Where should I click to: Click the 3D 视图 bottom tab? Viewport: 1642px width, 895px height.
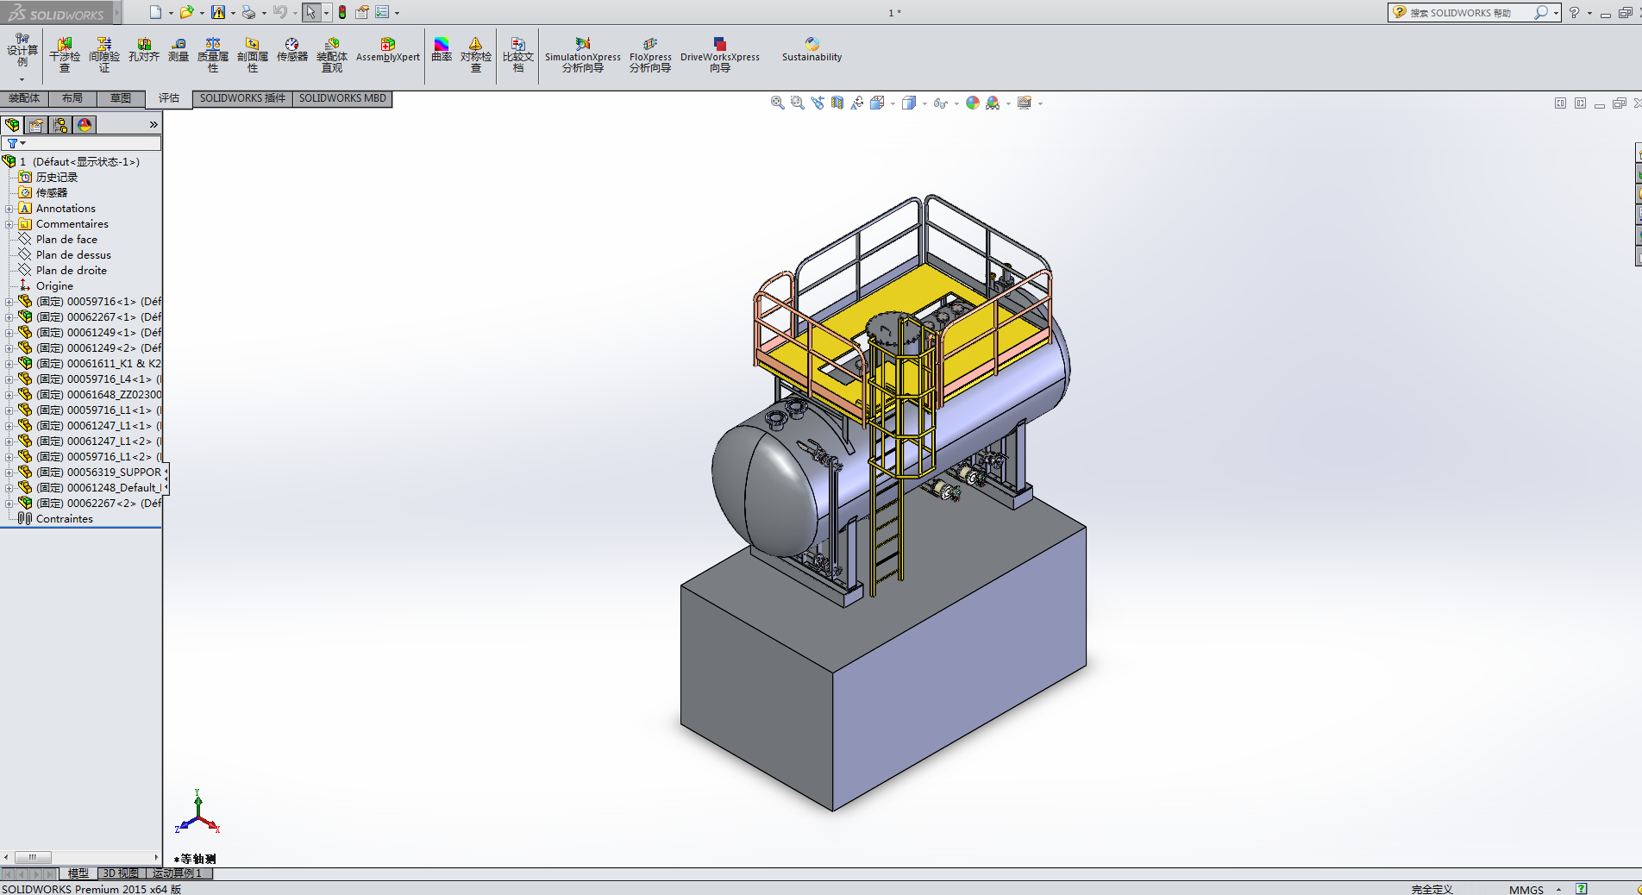[121, 873]
